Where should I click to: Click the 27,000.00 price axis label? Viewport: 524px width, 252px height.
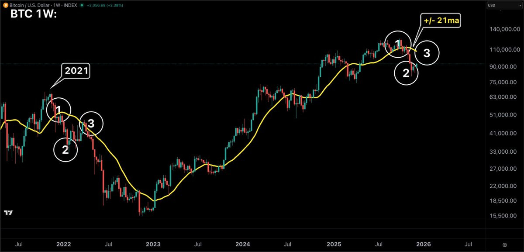(504, 169)
